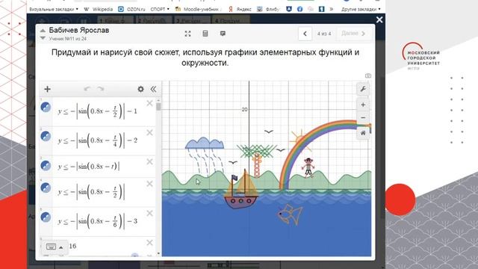The width and height of the screenshot is (478, 269).
Task: Open expression list gear settings
Action: click(140, 89)
